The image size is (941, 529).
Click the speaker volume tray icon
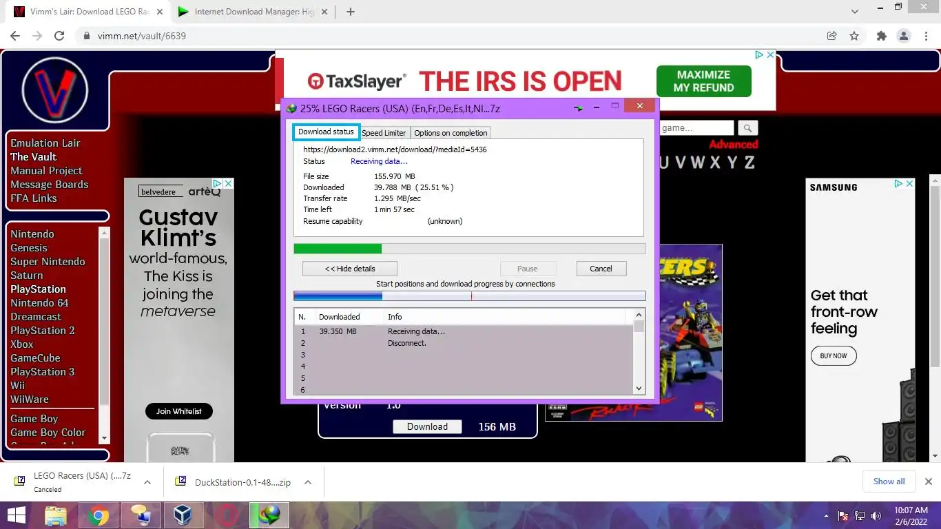click(x=876, y=515)
